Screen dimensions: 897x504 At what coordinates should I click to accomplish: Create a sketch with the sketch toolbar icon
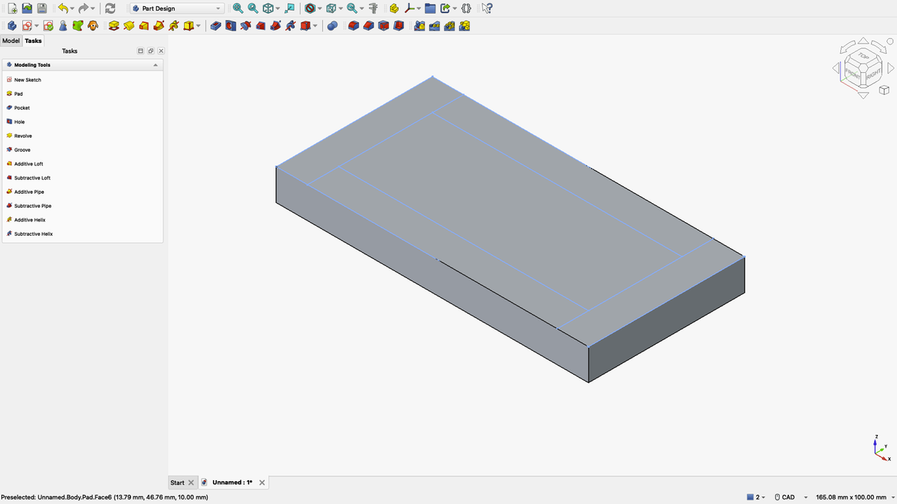(28, 25)
